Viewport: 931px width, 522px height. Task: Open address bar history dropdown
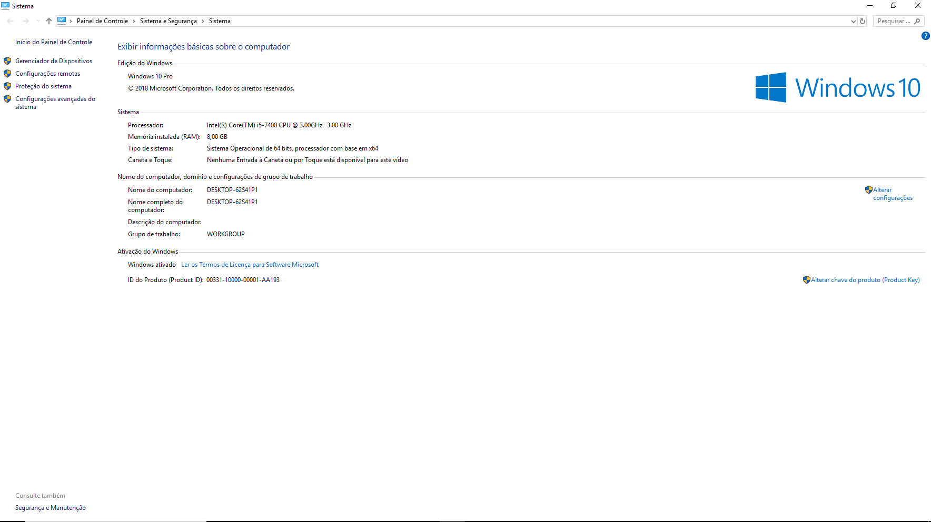(854, 22)
